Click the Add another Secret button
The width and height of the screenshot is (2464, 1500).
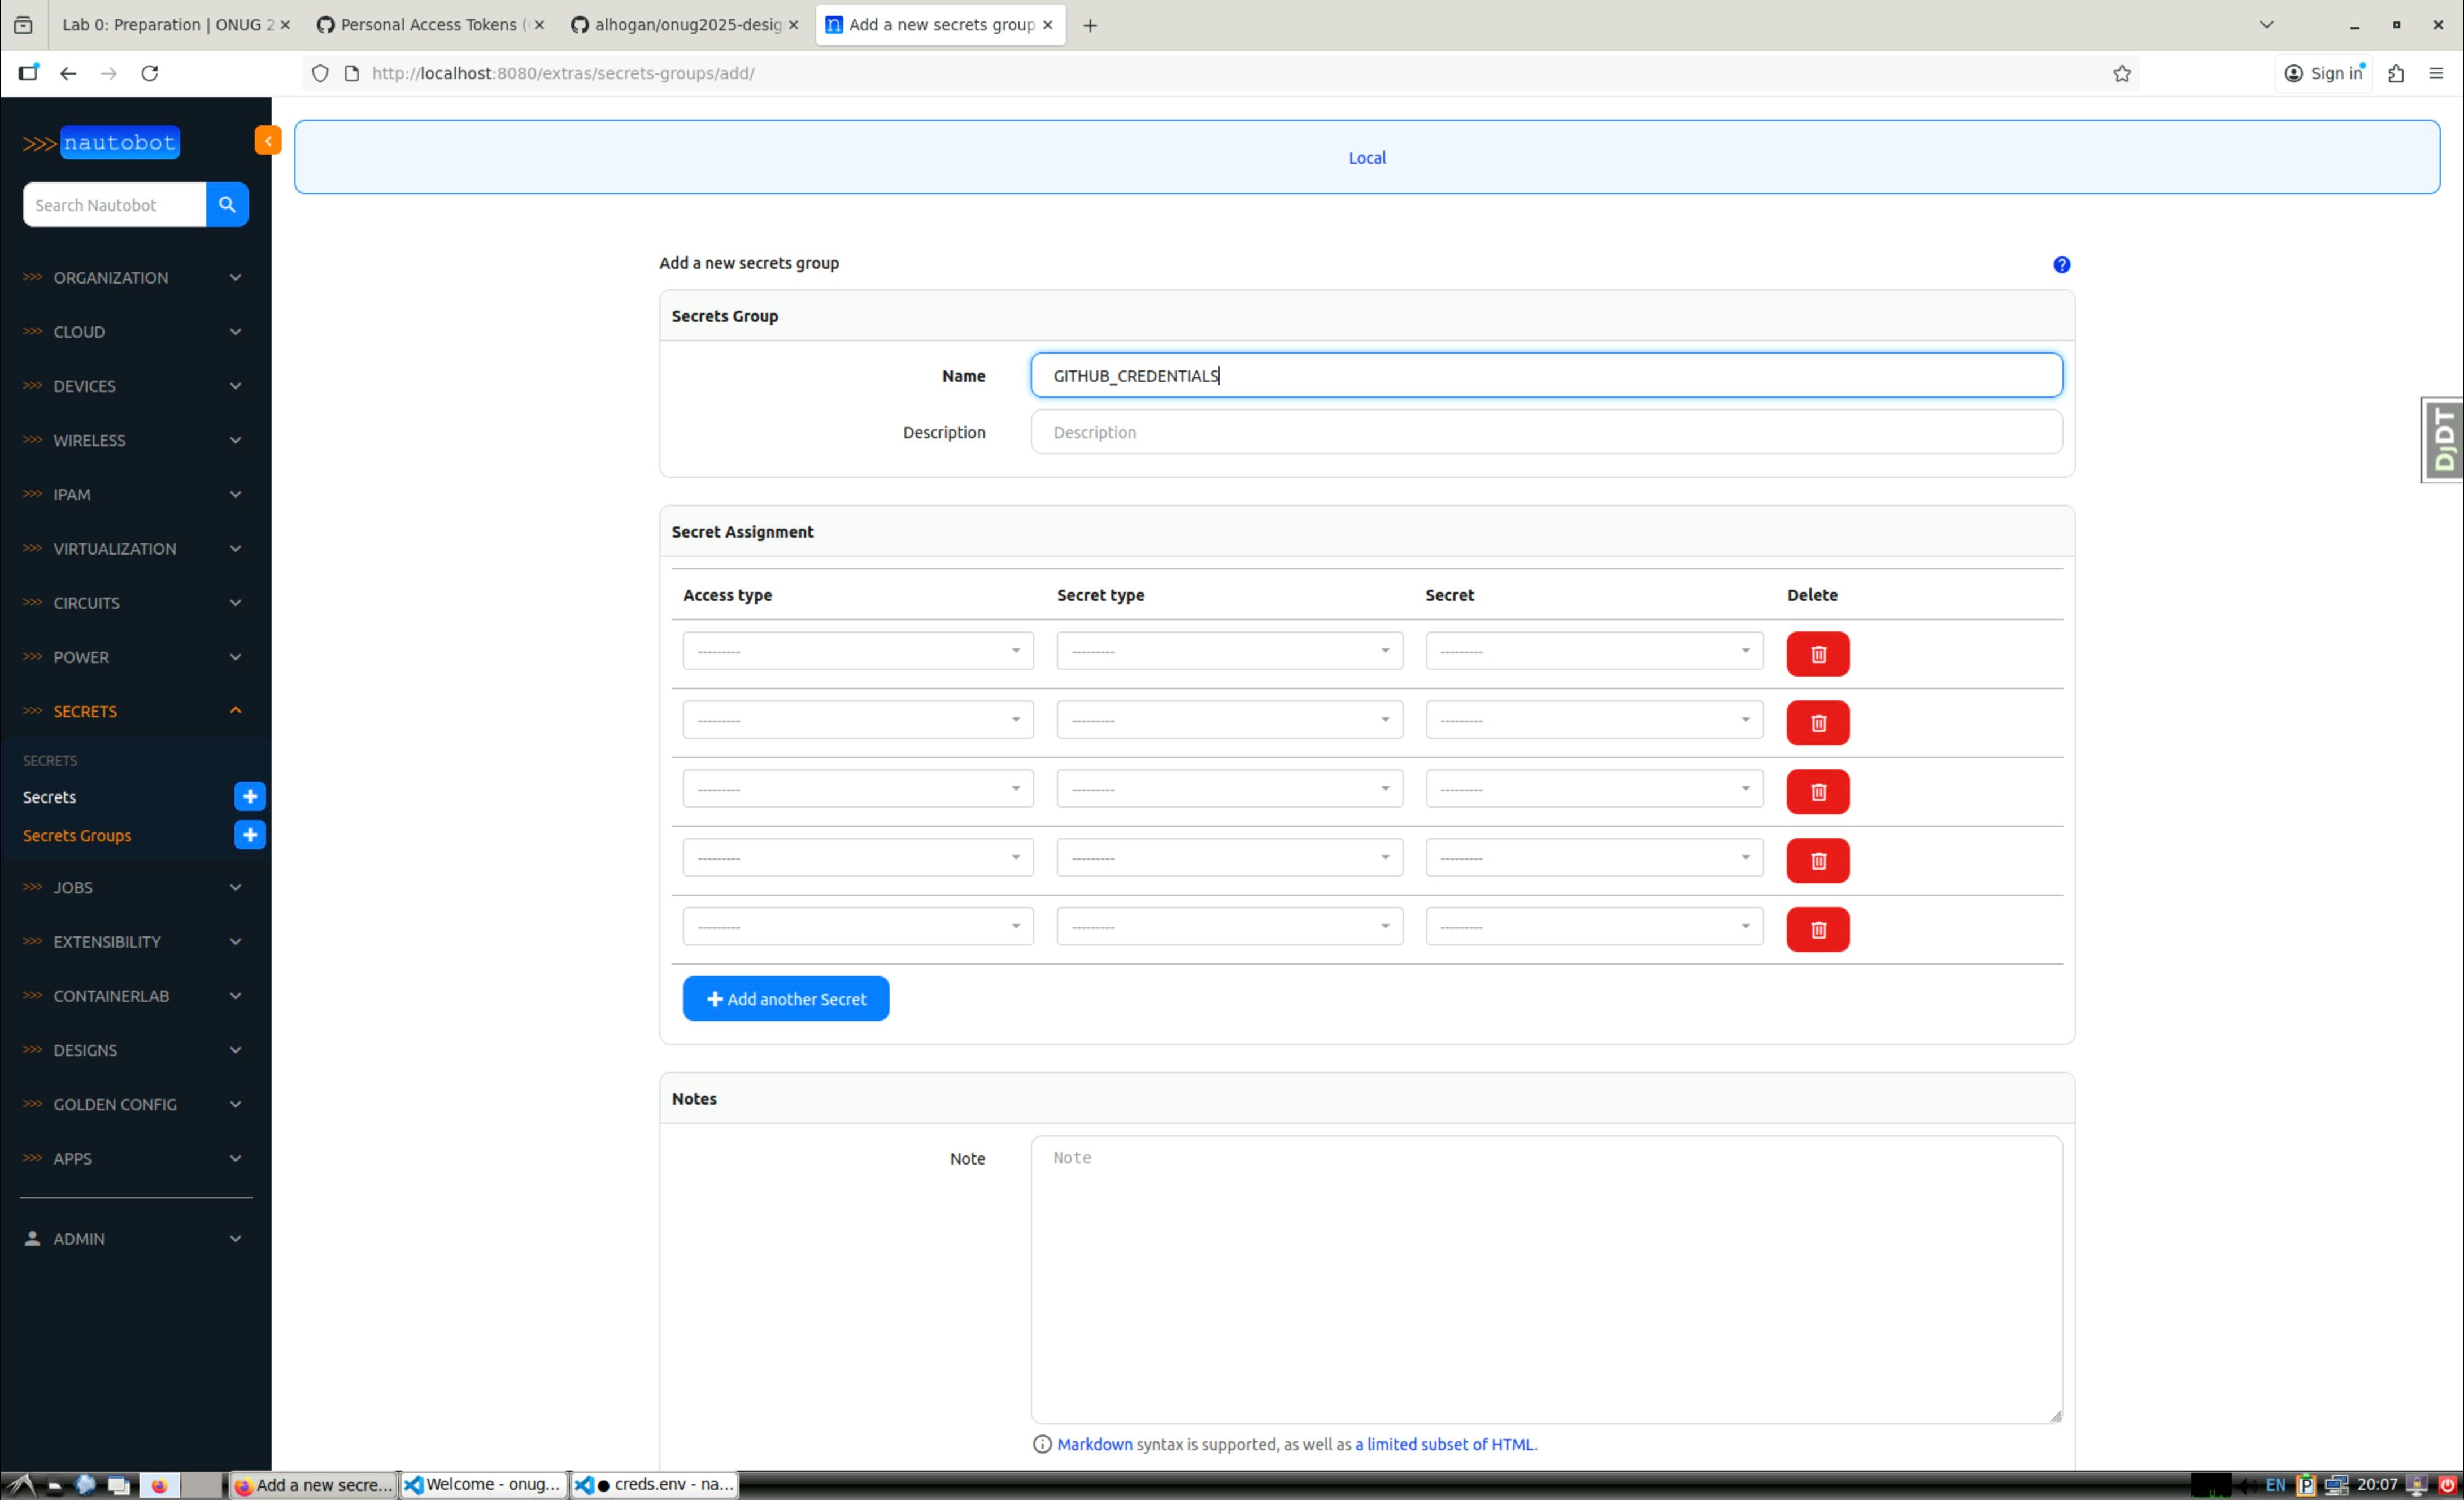pos(785,999)
